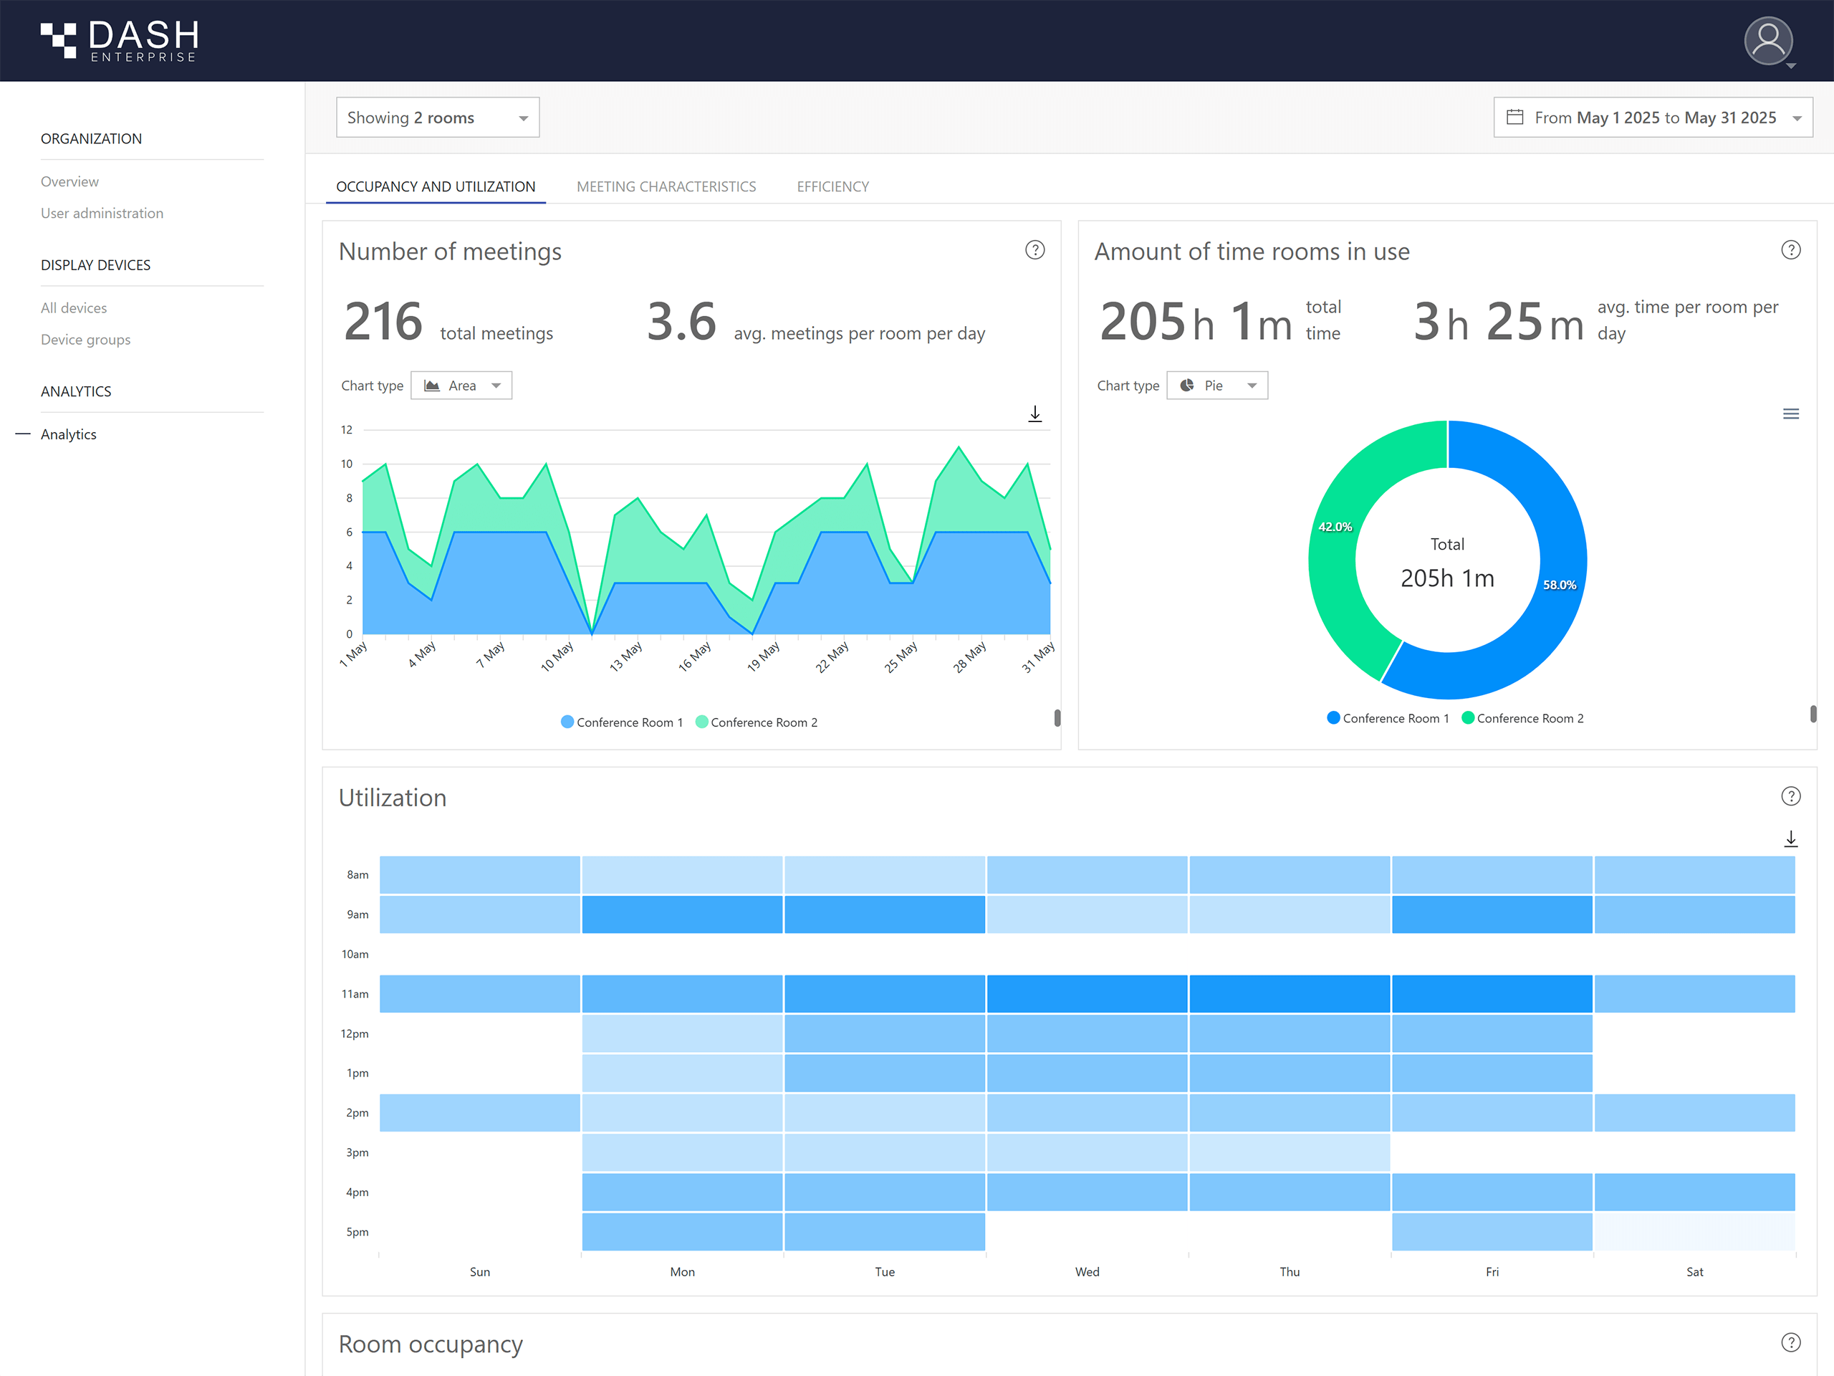Click the time in use panel scrollbar handle
The height and width of the screenshot is (1376, 1834).
coord(1813,713)
